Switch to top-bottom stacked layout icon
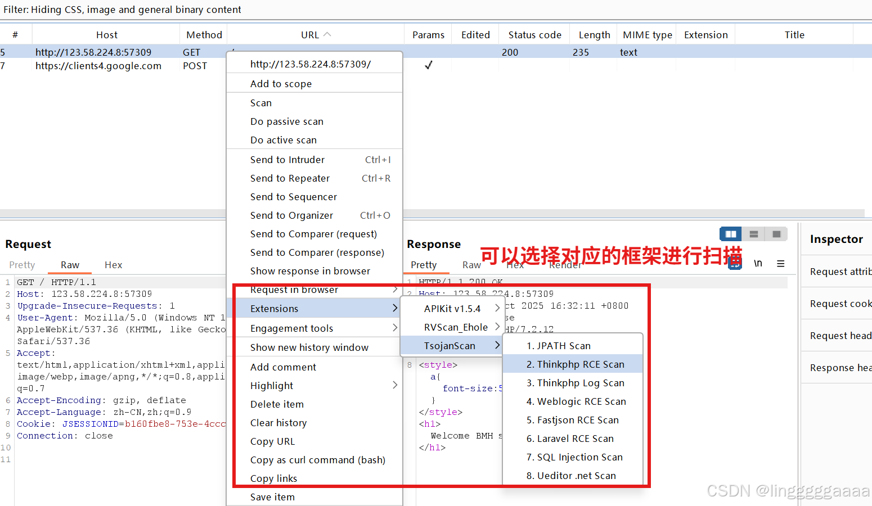Viewport: 872px width, 506px height. pyautogui.click(x=754, y=234)
